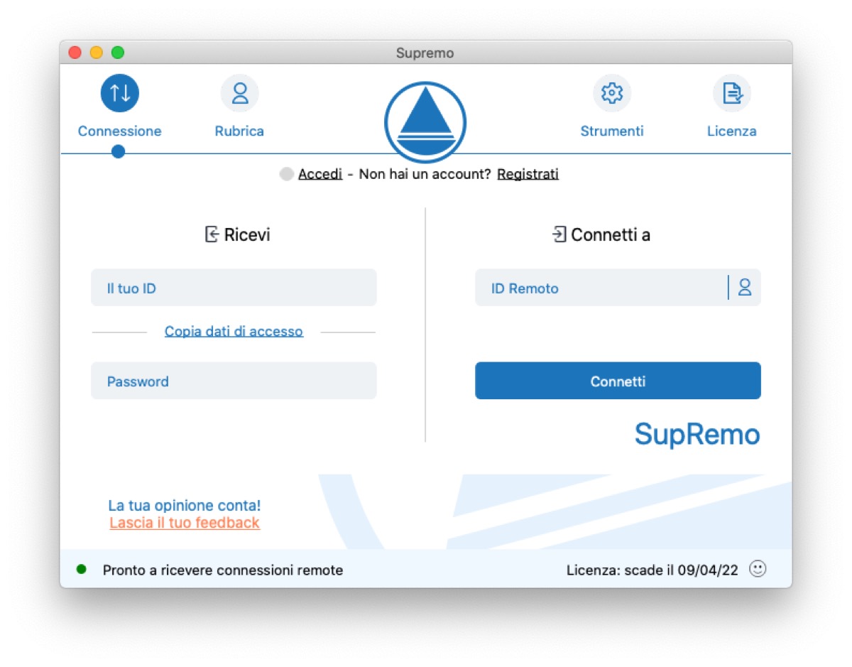
Task: Open the Rubrica contacts icon
Action: tap(240, 93)
